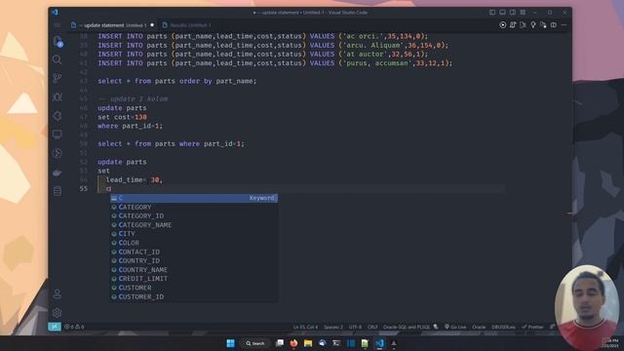
Task: Open errors and warnings count in status bar
Action: 74,327
